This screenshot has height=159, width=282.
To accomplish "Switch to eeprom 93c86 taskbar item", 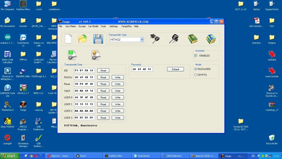I will pyautogui.click(x=204, y=156).
